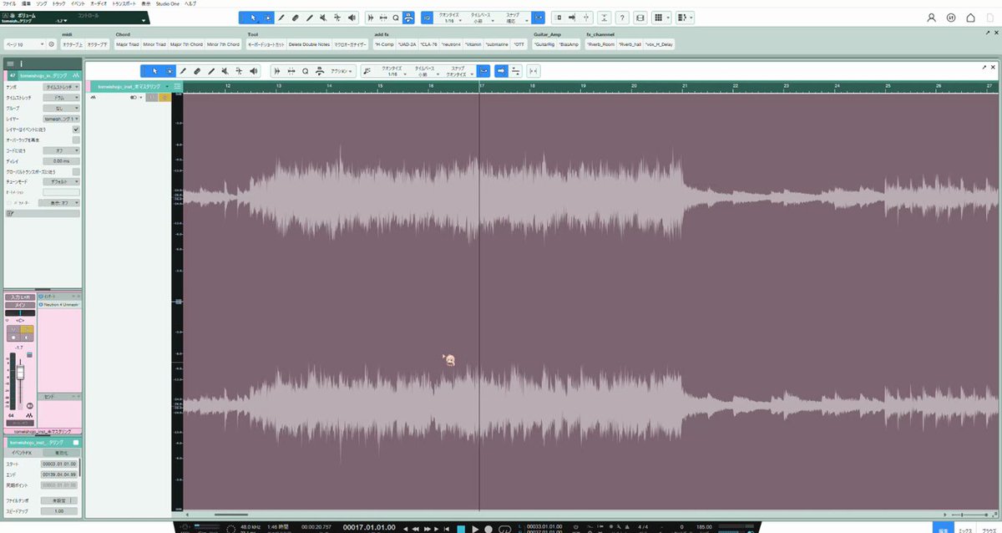Detach the audio editor panel
This screenshot has height=533, width=1002.
pyautogui.click(x=984, y=66)
